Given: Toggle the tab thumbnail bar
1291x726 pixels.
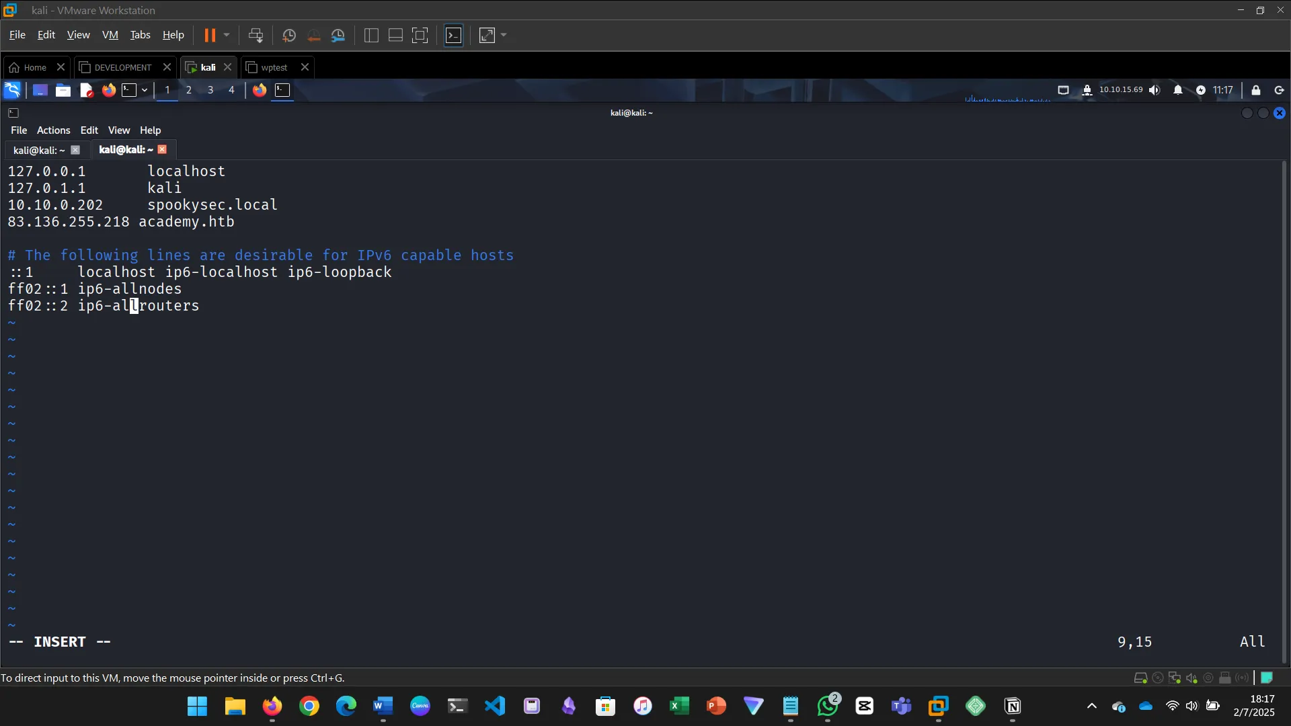Looking at the screenshot, I should coord(395,35).
